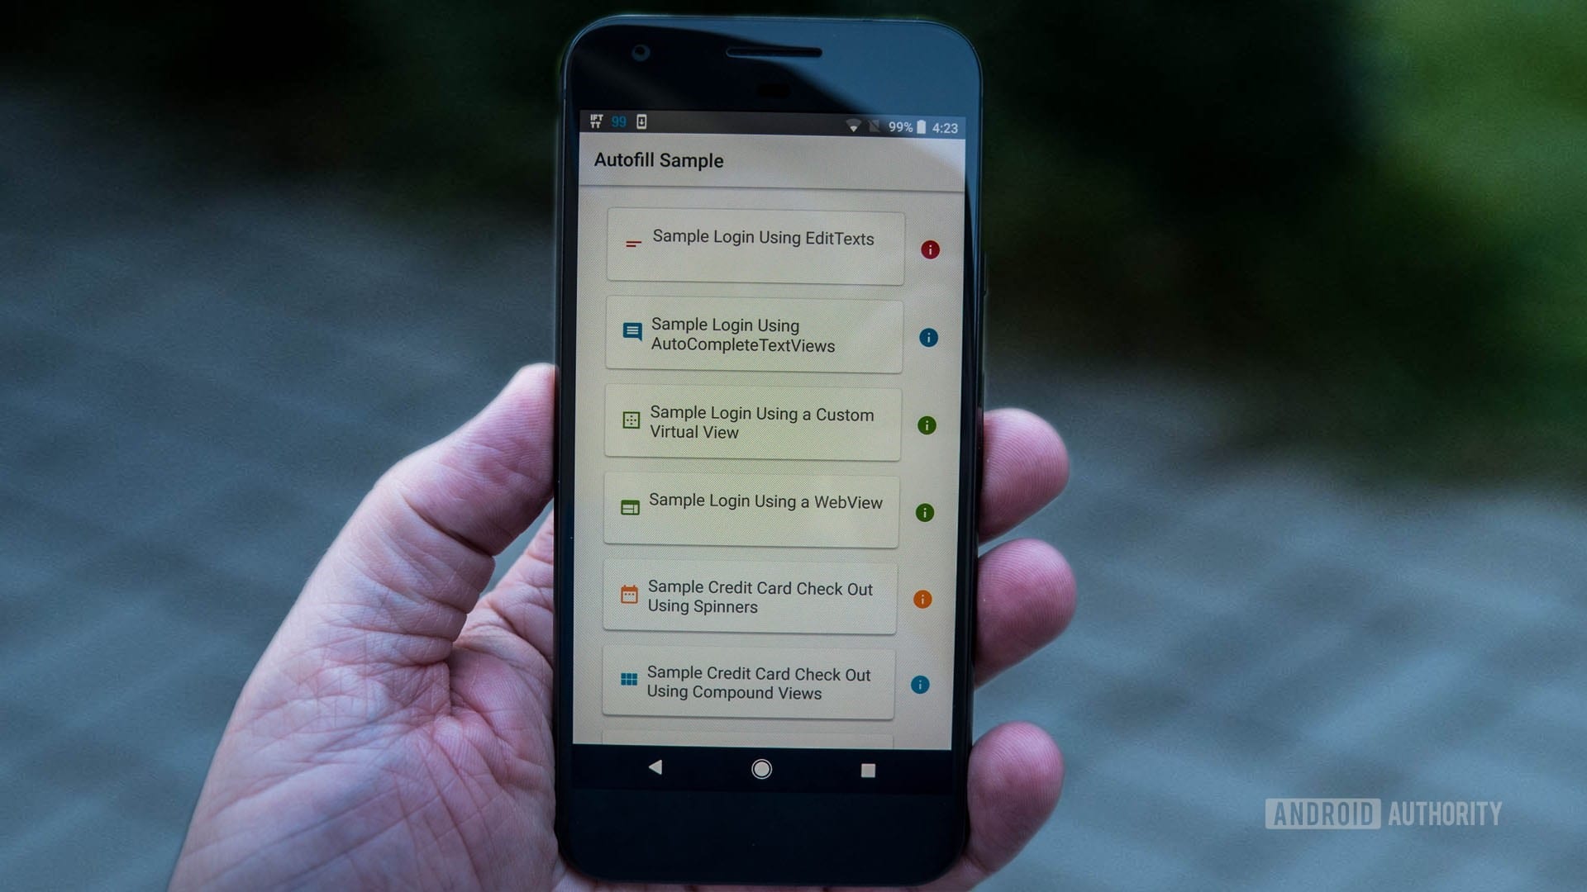This screenshot has width=1587, height=892.
Task: Tap the Android back navigation button
Action: point(656,770)
